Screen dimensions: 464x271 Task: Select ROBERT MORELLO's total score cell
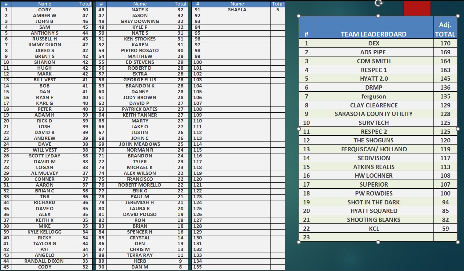point(180,185)
